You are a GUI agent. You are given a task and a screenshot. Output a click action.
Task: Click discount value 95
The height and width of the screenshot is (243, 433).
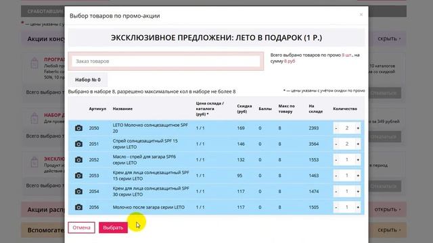240,175
